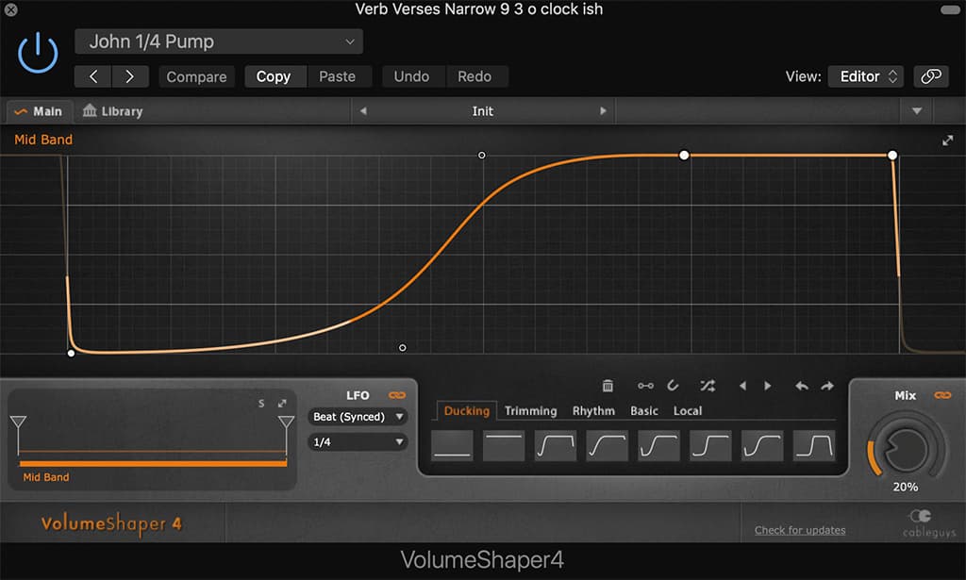
Task: Choose the fifth ducking shape preset
Action: [659, 446]
